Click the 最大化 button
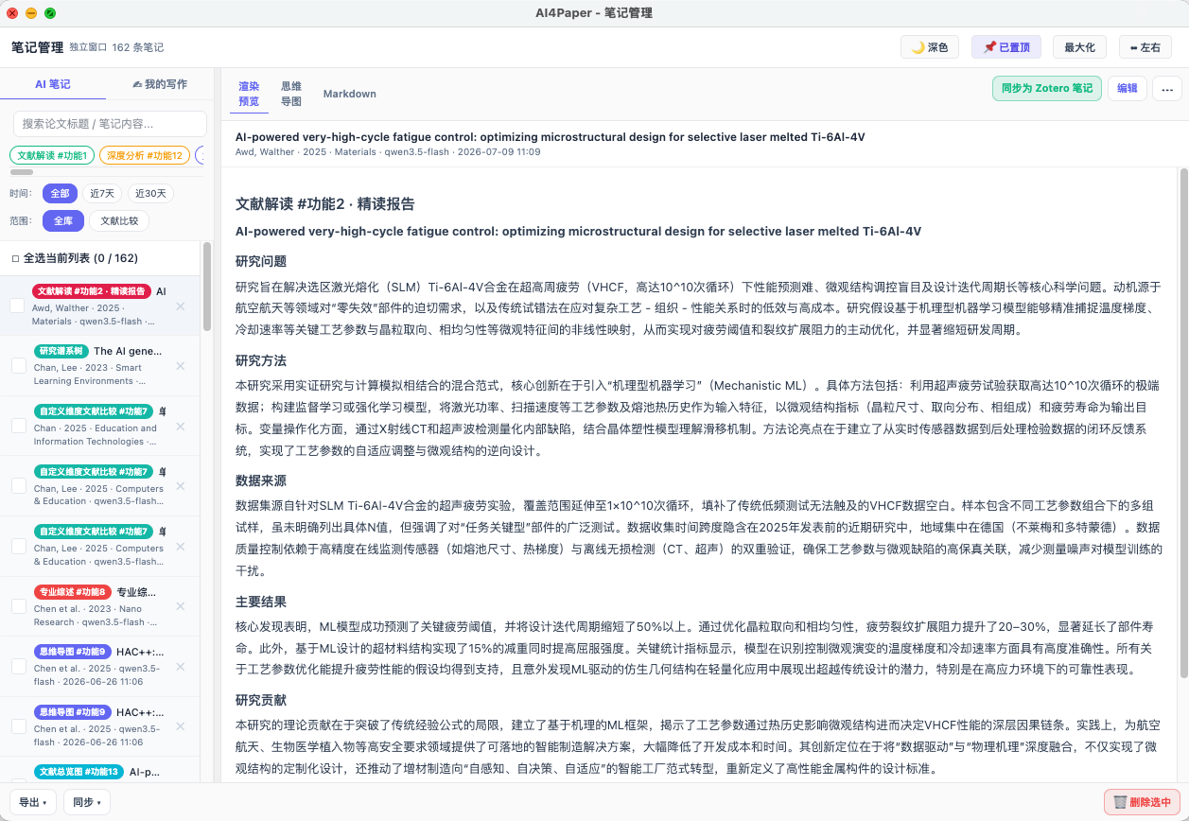 click(1079, 47)
